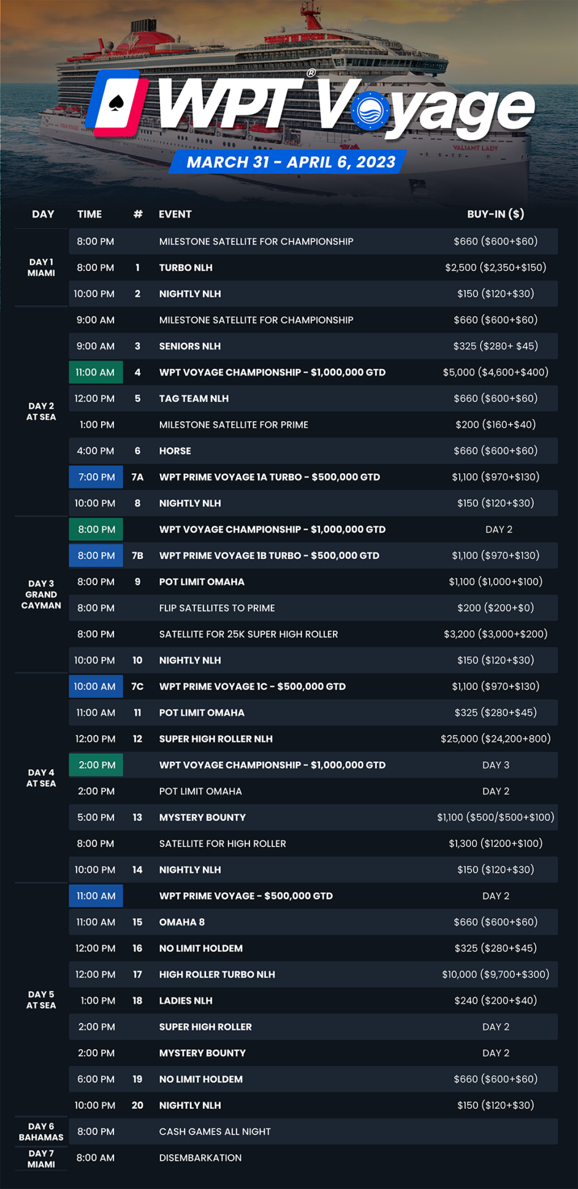Click the blue 10:00 AM time badge
The height and width of the screenshot is (1189, 578).
coord(96,686)
